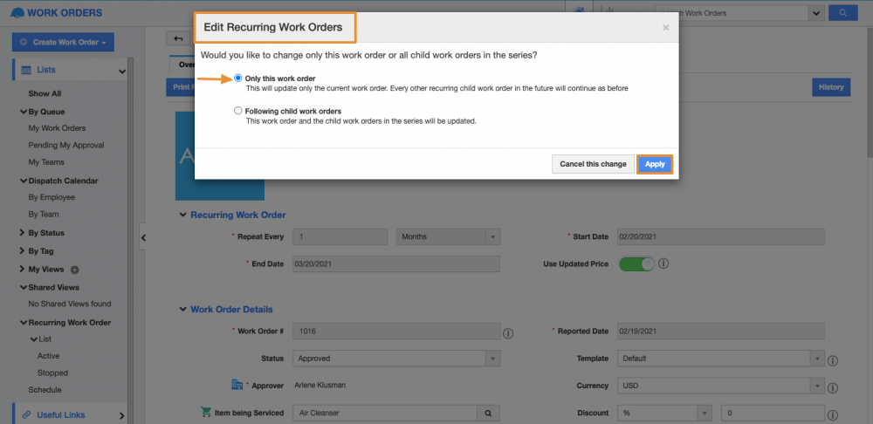Close the Edit Recurring Work Orders dialog
873x424 pixels.
[x=666, y=28]
